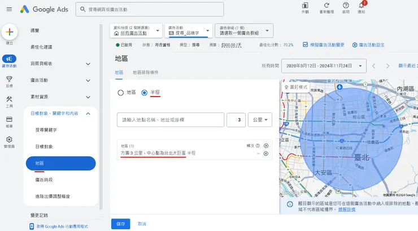Open the 請選取一個廣告群組 dropdown
This screenshot has width=418, height=231.
click(244, 30)
